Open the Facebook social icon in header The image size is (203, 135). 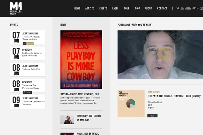173,8
